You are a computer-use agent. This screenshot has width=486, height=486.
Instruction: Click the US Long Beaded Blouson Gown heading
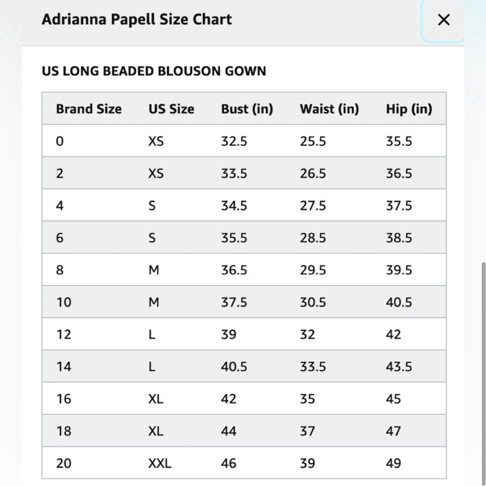pos(154,71)
